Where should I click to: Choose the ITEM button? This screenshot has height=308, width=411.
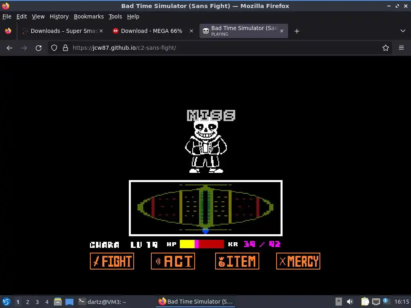coord(237,261)
